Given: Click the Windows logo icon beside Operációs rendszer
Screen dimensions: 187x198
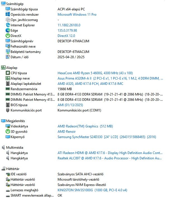Looking at the screenshot, I should coord(8,14).
